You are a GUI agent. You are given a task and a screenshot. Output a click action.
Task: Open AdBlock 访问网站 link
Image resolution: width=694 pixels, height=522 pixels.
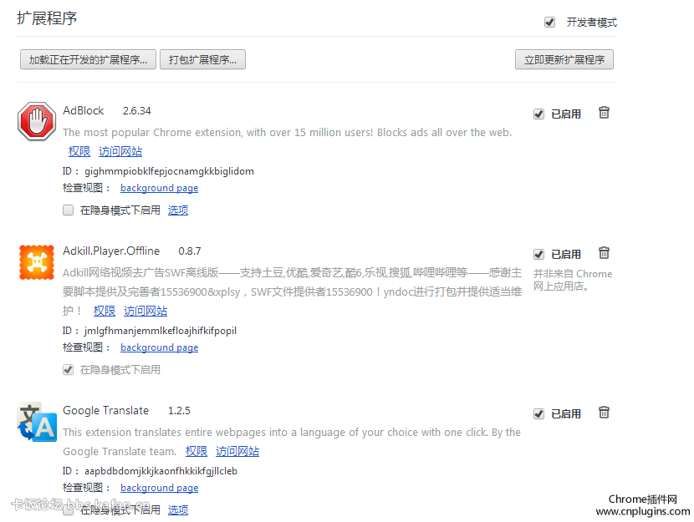click(x=120, y=152)
